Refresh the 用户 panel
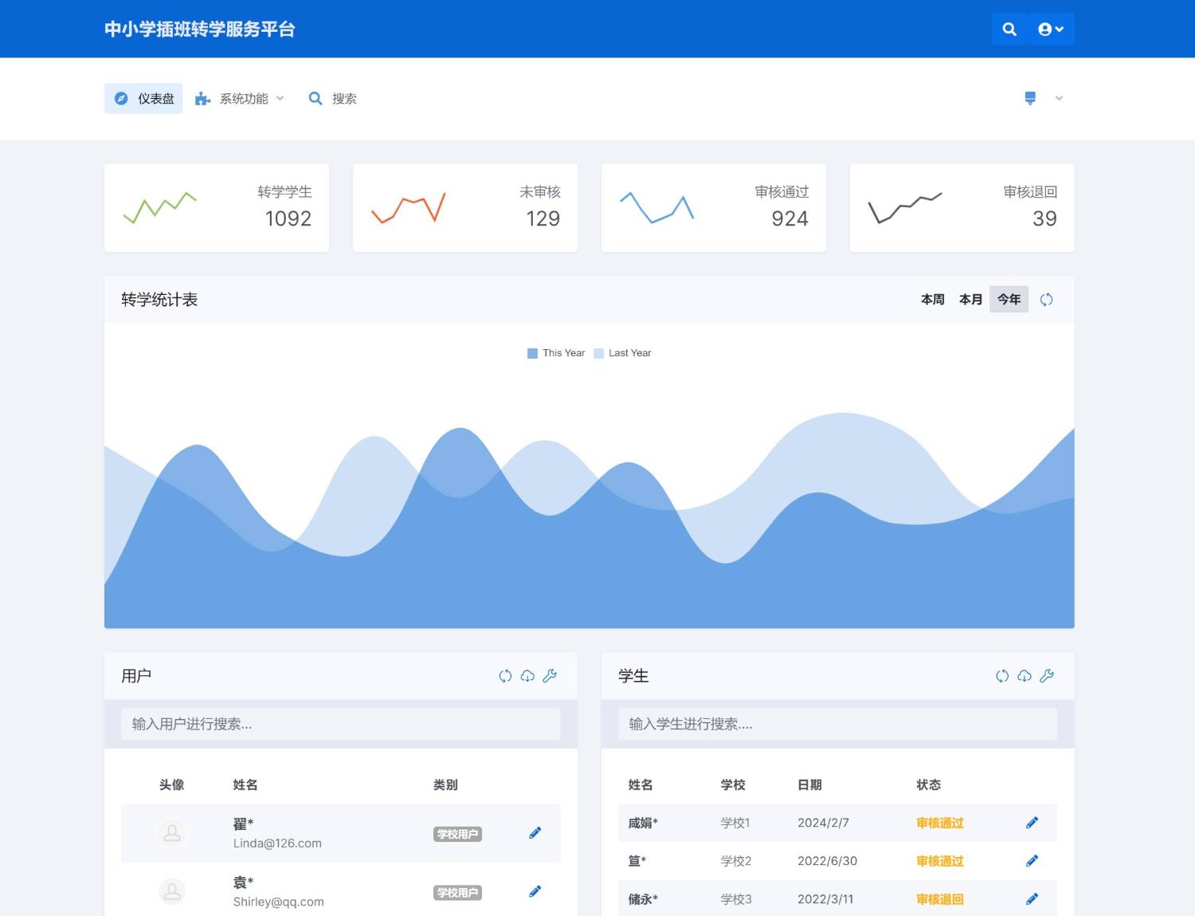This screenshot has height=916, width=1195. pos(505,676)
